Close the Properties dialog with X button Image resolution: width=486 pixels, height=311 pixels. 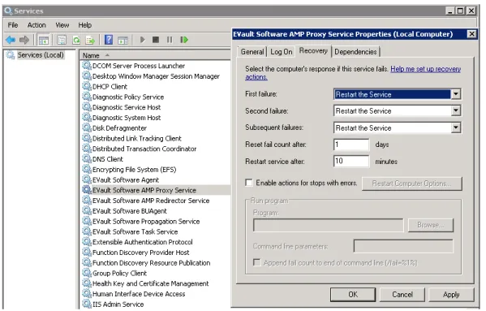tap(471, 34)
